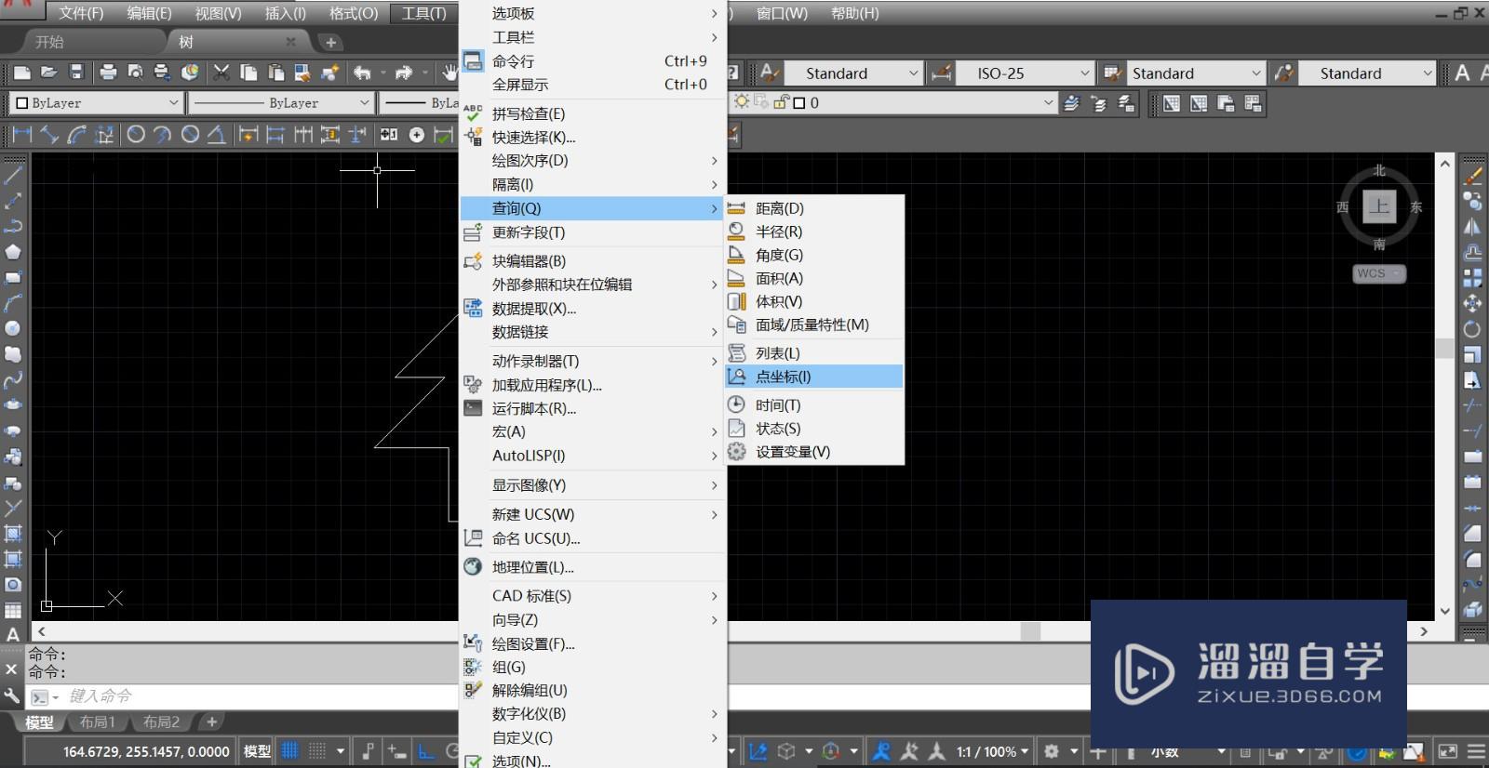Add a new layout with plus tab
The image size is (1489, 768).
coord(211,722)
